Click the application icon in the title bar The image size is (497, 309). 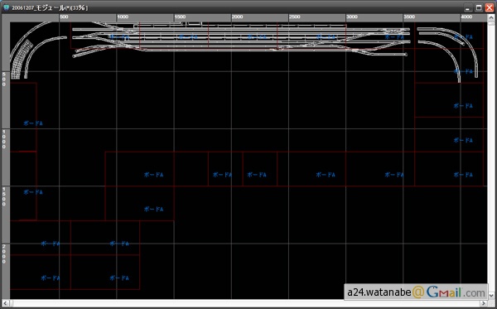(6, 7)
